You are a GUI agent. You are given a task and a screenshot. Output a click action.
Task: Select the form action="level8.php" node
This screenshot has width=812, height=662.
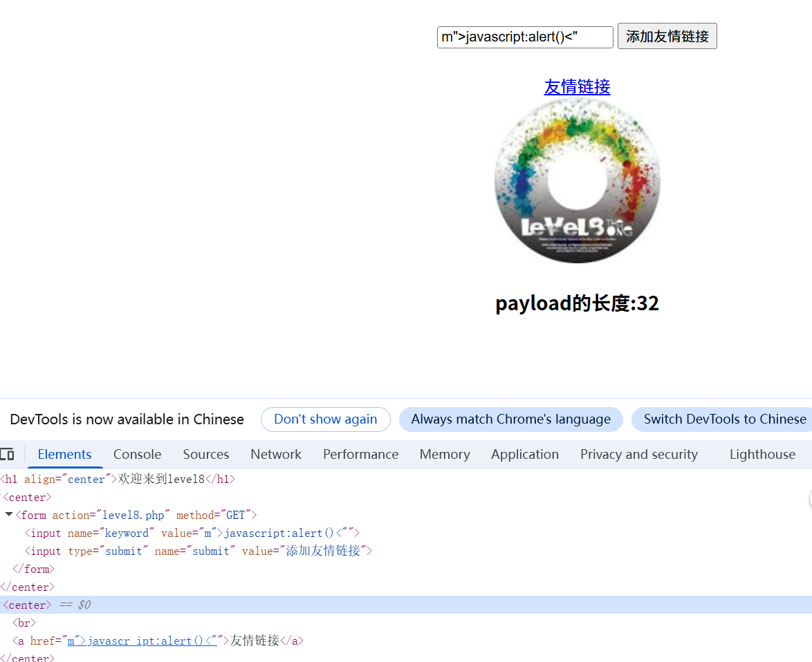tap(136, 515)
